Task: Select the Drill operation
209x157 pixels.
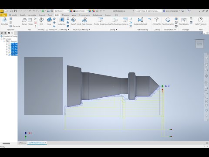Action: pos(41,21)
